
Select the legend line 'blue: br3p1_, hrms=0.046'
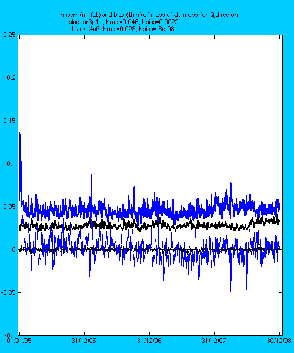pyautogui.click(x=123, y=22)
